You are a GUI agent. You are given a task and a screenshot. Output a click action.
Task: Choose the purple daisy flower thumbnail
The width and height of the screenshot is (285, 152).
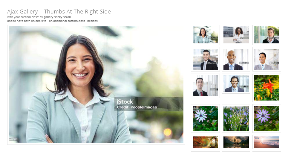tap(267, 118)
